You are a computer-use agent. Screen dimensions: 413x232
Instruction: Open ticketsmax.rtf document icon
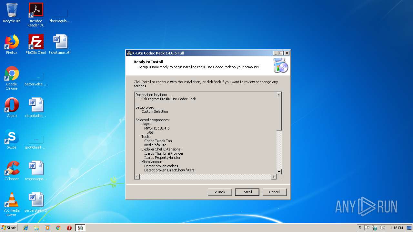tap(60, 44)
